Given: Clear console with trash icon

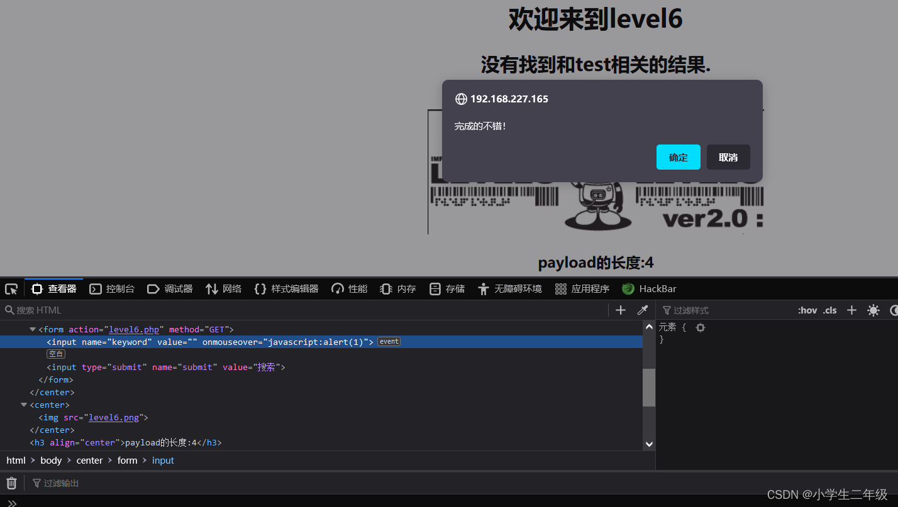Looking at the screenshot, I should (11, 483).
